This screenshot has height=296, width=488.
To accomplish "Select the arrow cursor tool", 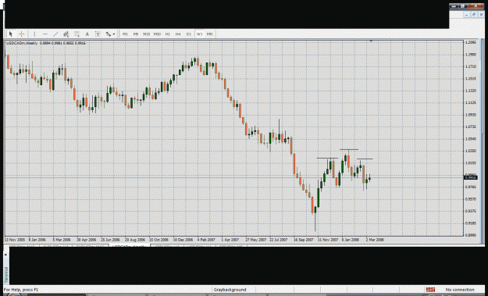I will click(11, 34).
